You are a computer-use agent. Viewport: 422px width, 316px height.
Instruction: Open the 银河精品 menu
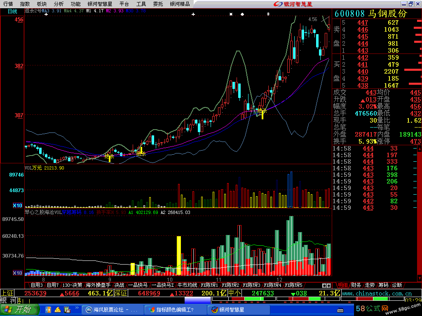(x=180, y=4)
